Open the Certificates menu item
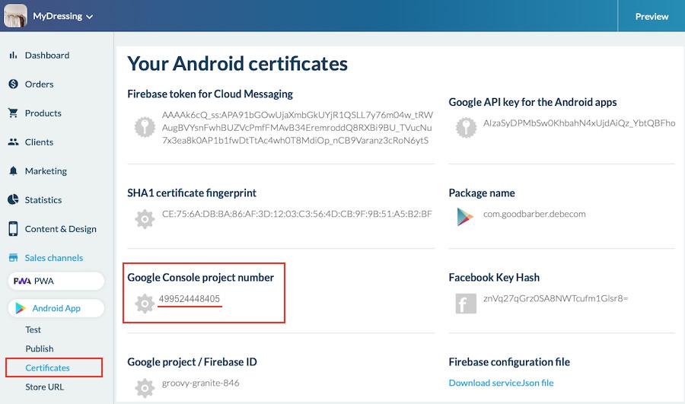This screenshot has height=404, width=685. pyautogui.click(x=47, y=368)
